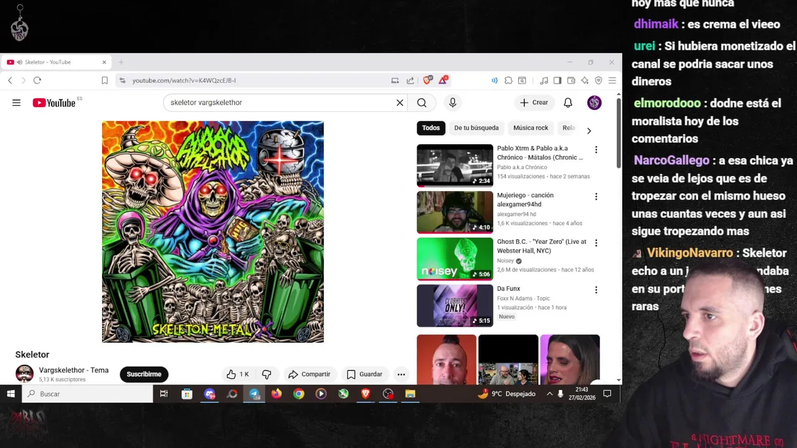Open the Mujeriego video thumbnail
Viewport: 797px width, 448px height.
455,212
